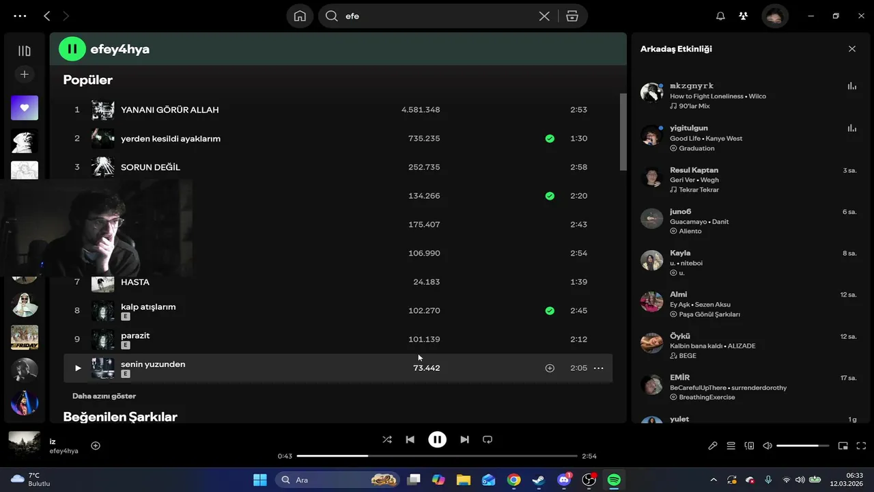This screenshot has width=874, height=492.
Task: Open Steam from the taskbar
Action: (539, 480)
